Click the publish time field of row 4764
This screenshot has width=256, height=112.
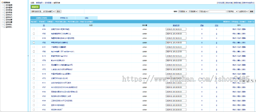(176, 101)
